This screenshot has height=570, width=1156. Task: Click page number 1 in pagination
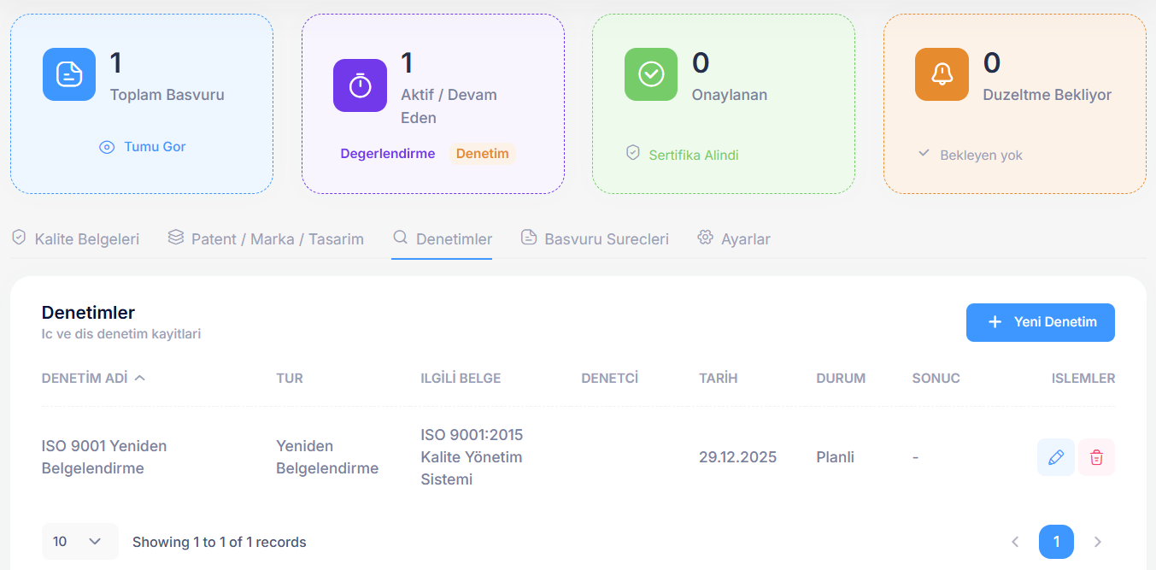(1056, 542)
